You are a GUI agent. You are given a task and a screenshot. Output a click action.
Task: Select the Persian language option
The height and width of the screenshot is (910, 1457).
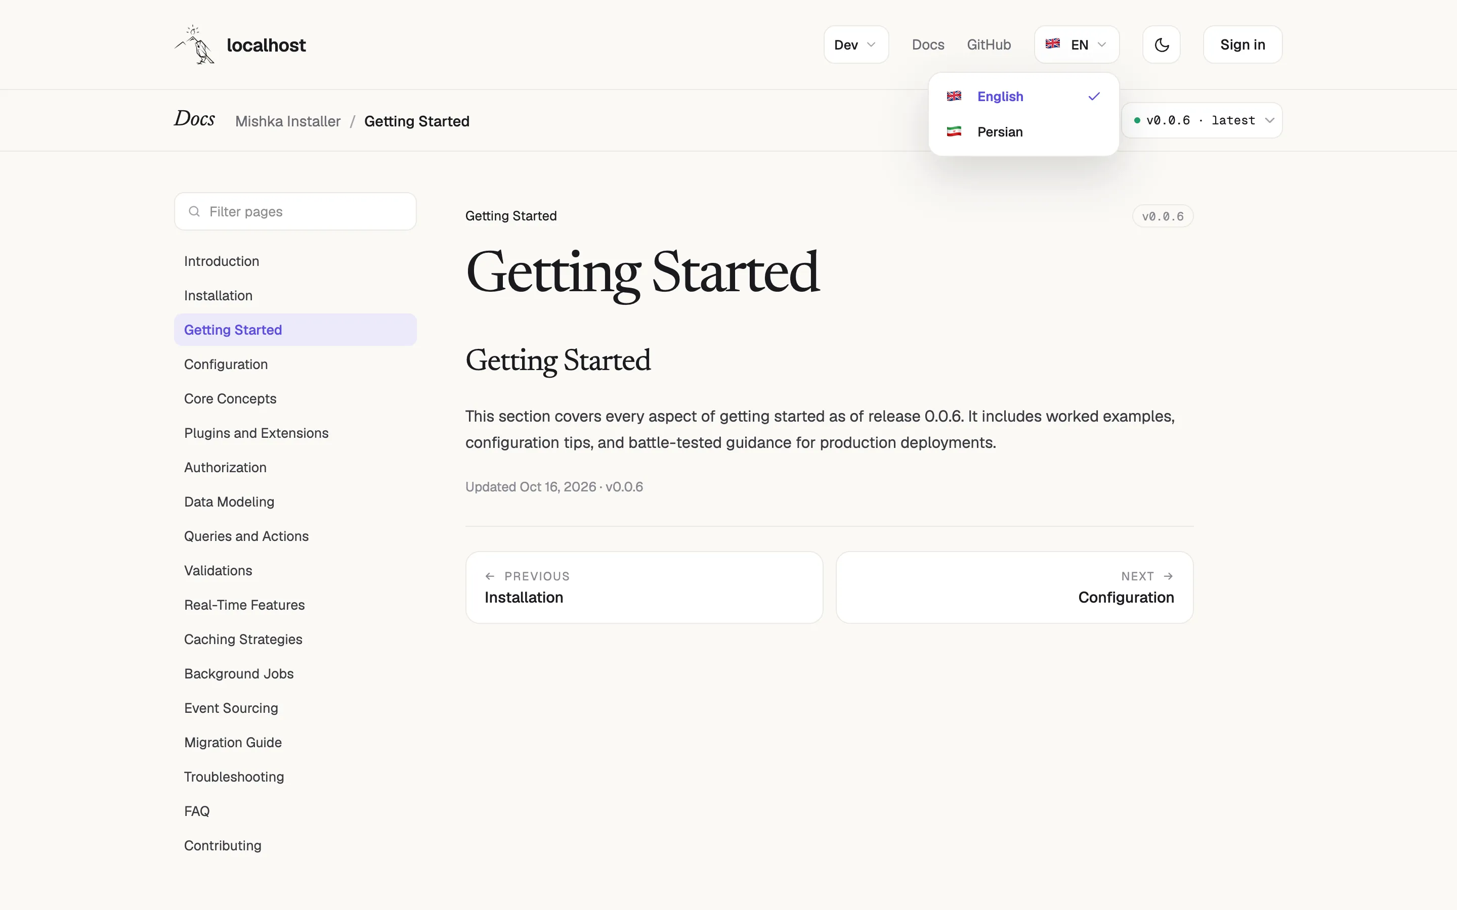(x=1023, y=132)
